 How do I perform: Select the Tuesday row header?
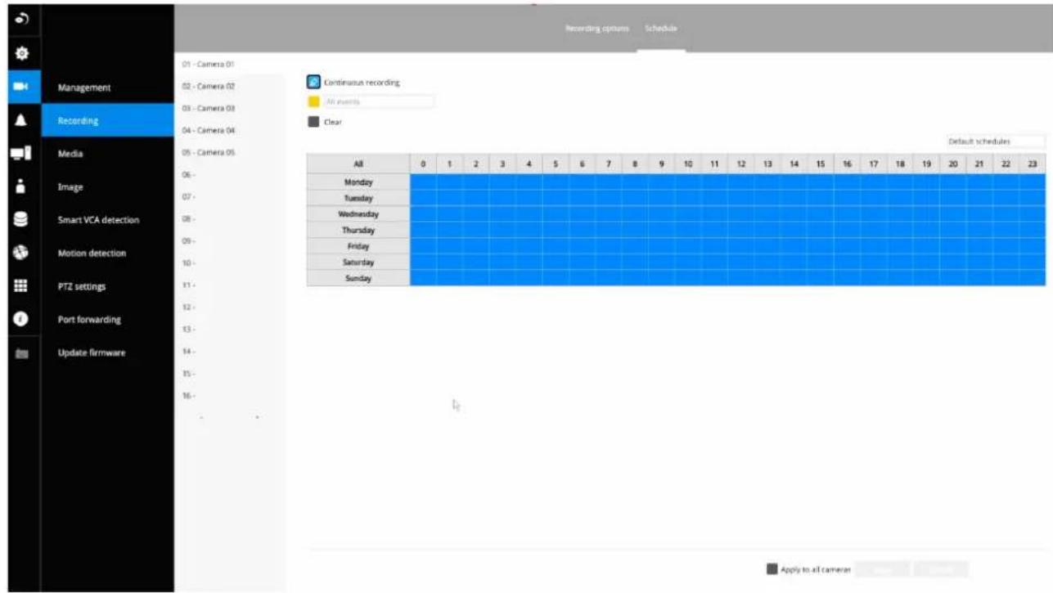coord(358,198)
